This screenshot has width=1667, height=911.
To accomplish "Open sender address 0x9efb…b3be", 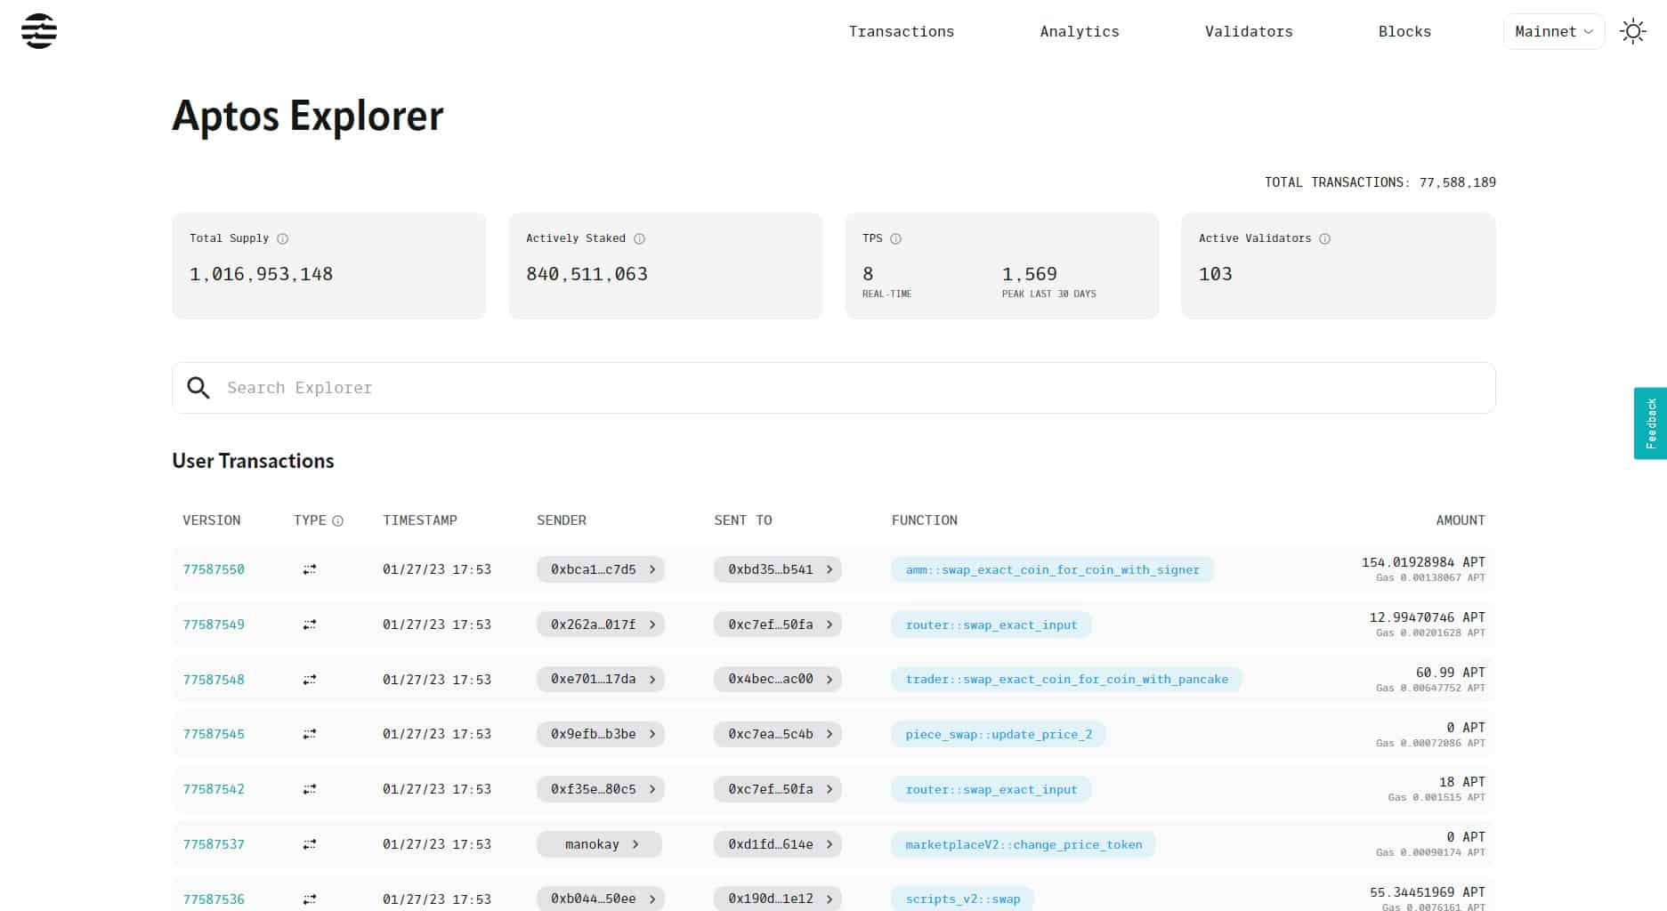I will (601, 734).
